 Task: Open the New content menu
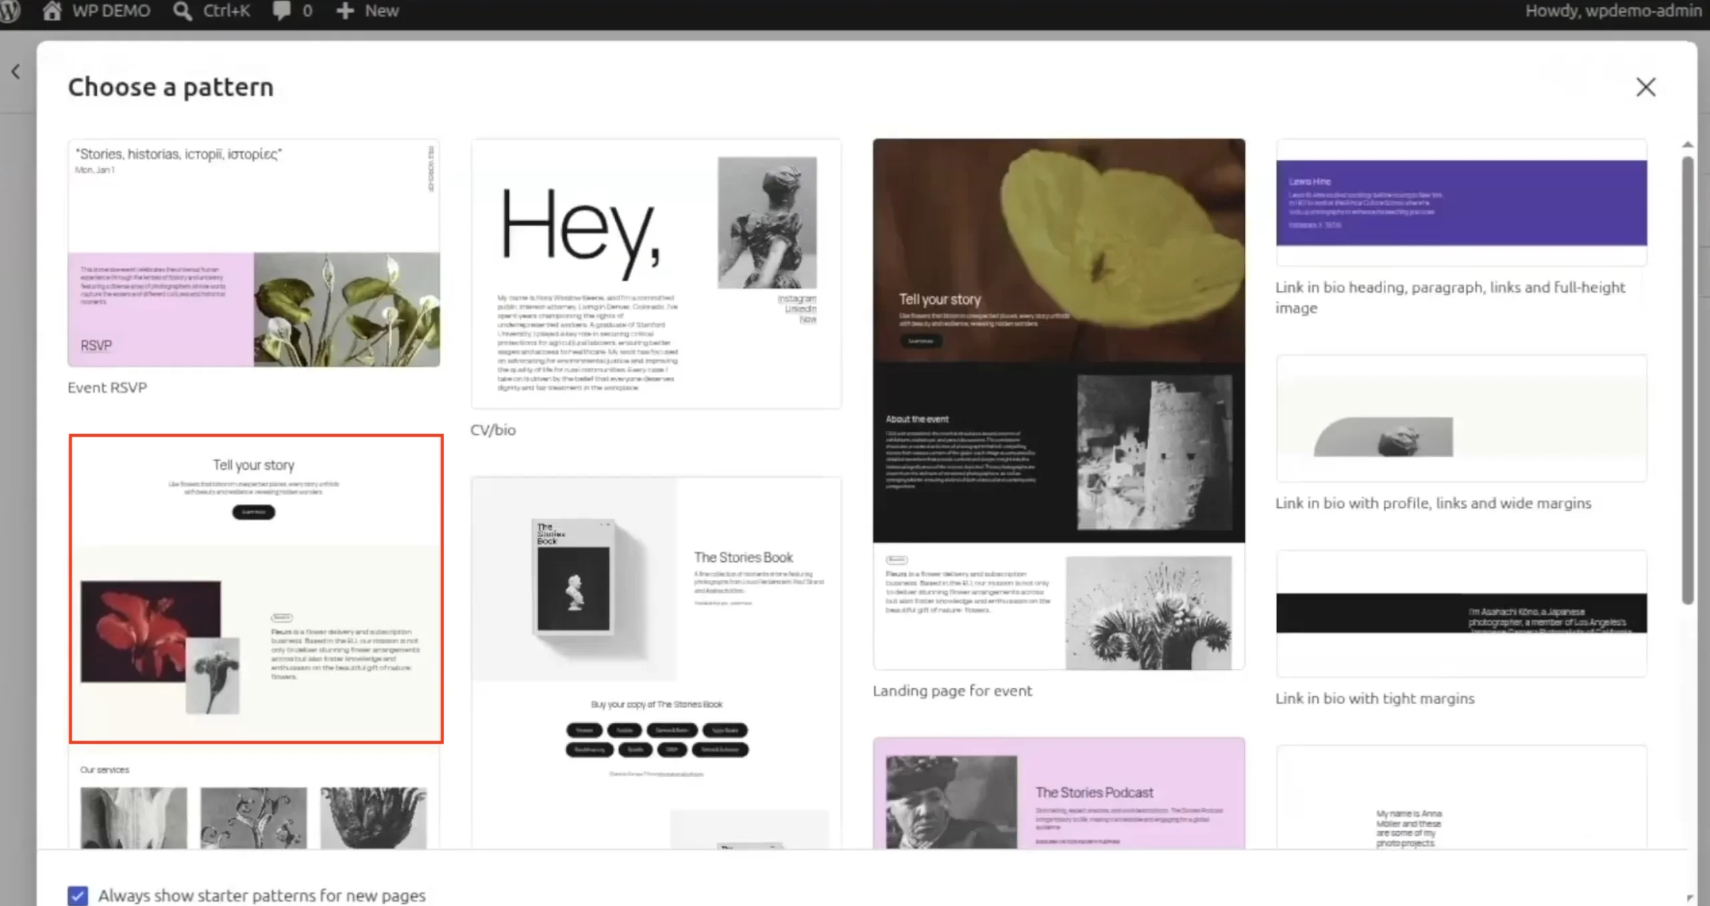367,11
